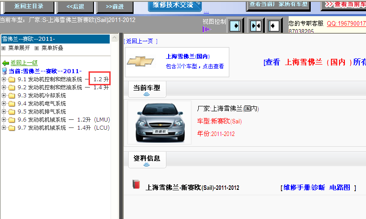
Task: Click view control arrow-left panel icon
Action: tap(274, 26)
